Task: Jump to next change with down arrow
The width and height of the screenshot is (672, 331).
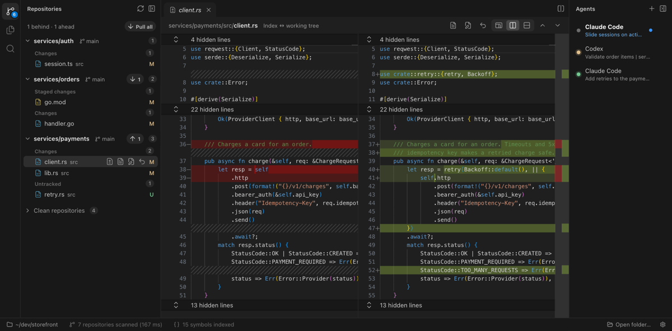Action: (558, 26)
